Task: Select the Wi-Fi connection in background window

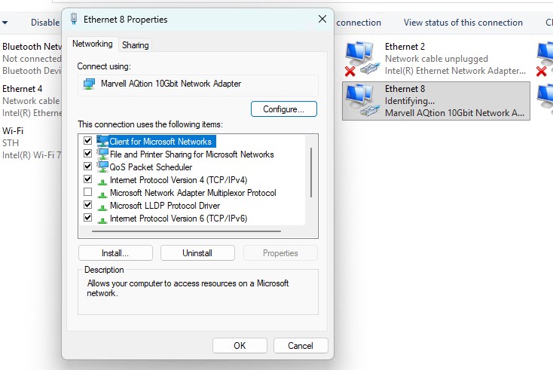Action: click(32, 143)
